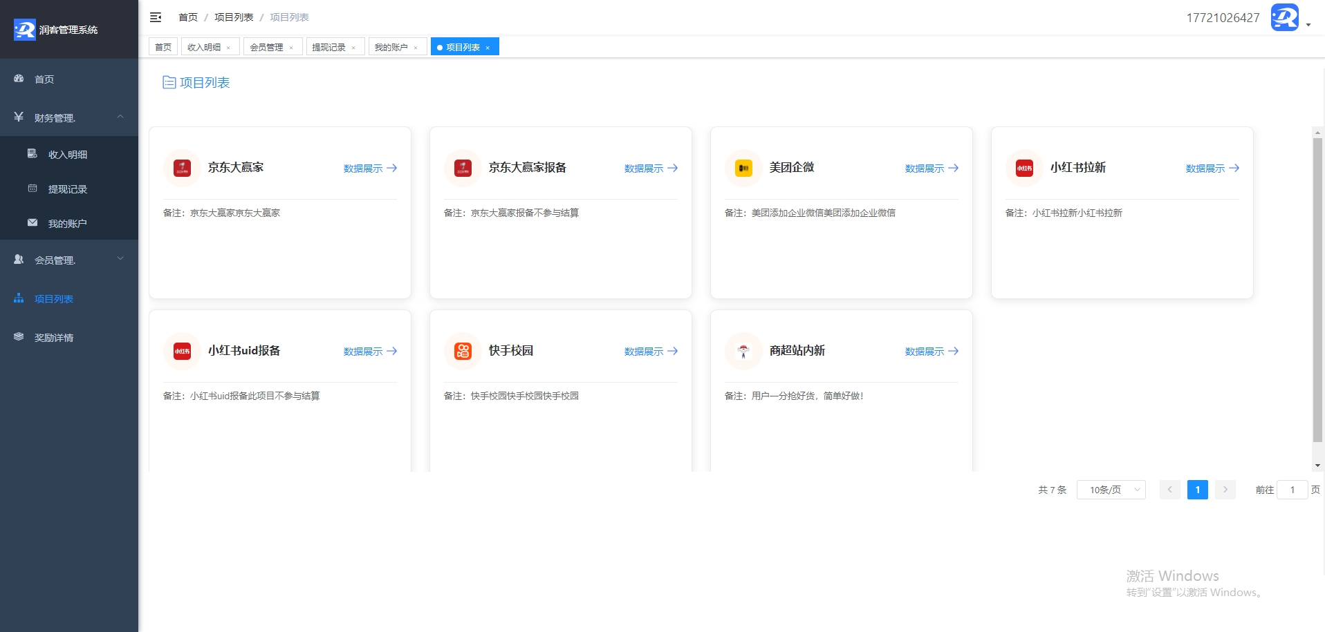Open 数据展示 for 快手校园
Image resolution: width=1325 pixels, height=632 pixels.
coord(651,351)
